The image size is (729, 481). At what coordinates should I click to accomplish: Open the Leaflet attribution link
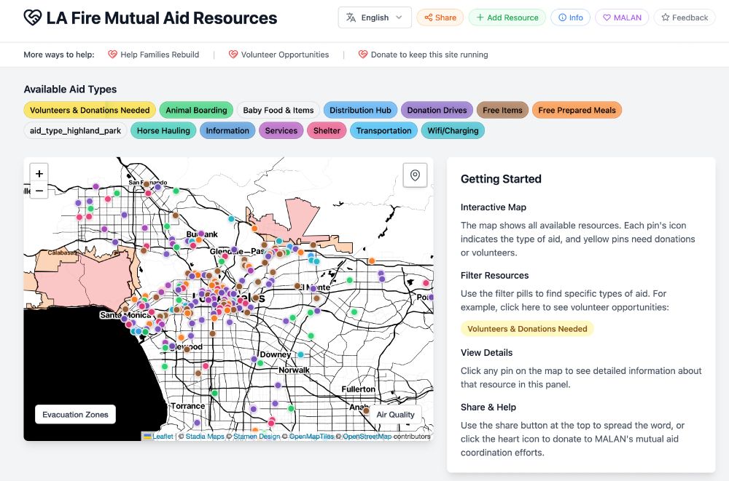click(159, 437)
